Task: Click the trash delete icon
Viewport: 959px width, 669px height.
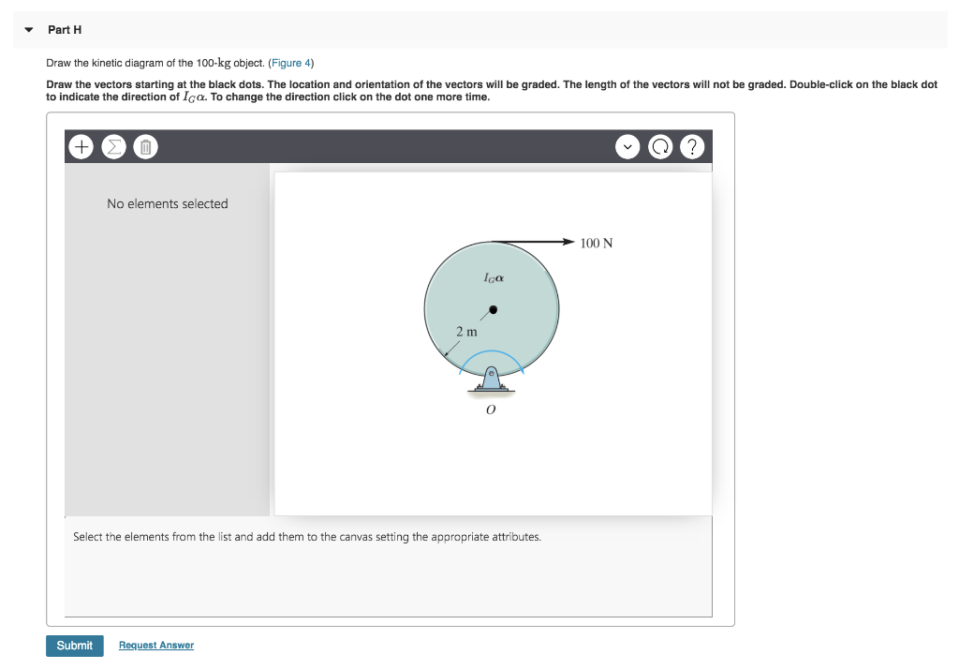Action: 145,146
